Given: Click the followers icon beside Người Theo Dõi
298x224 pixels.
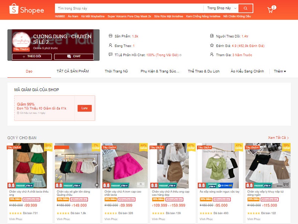Looking at the screenshot, I should (x=212, y=36).
